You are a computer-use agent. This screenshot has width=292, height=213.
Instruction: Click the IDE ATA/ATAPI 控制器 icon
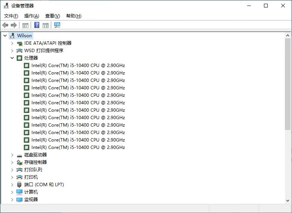coord(19,44)
